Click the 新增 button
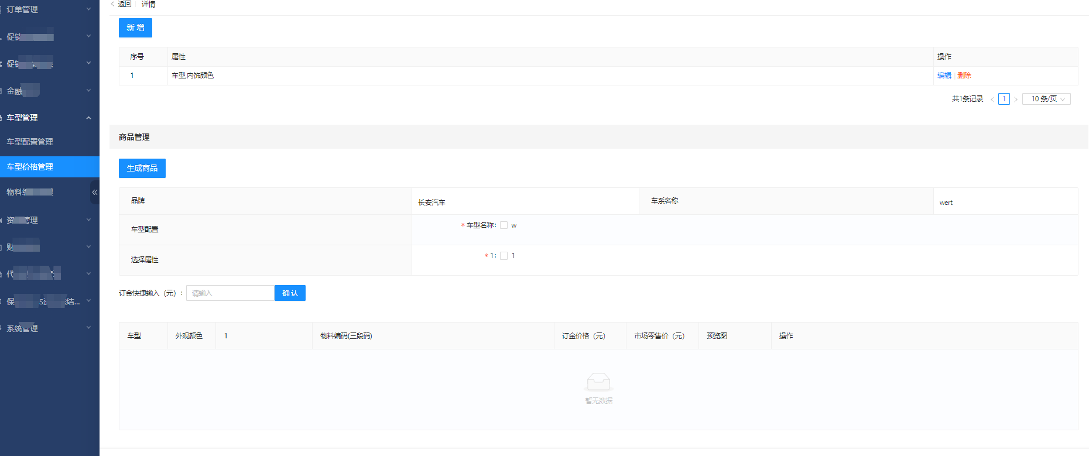1089x456 pixels. (135, 28)
